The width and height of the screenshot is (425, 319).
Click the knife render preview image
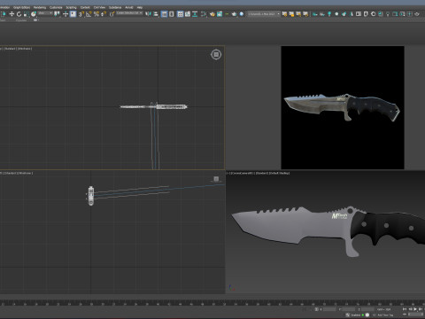click(x=343, y=107)
